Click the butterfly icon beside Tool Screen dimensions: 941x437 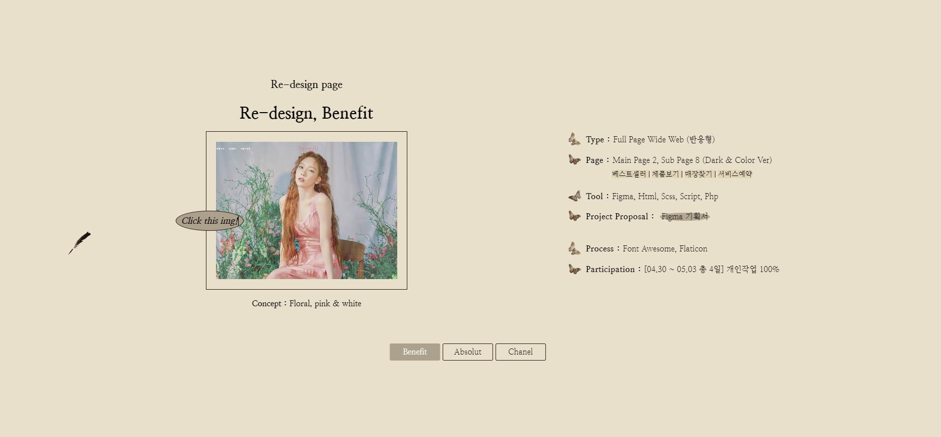pyautogui.click(x=574, y=196)
